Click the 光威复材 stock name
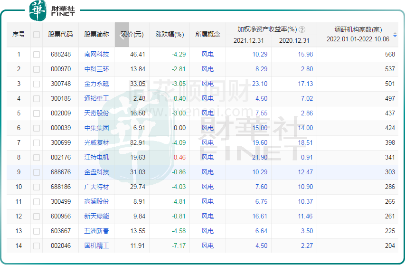This screenshot has height=274, width=405. pyautogui.click(x=96, y=142)
